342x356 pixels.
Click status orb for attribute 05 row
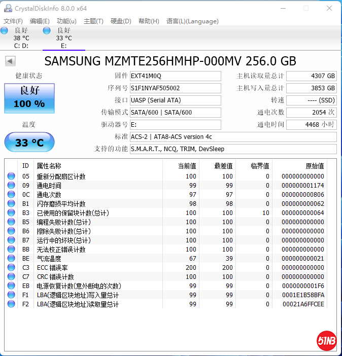[11, 176]
